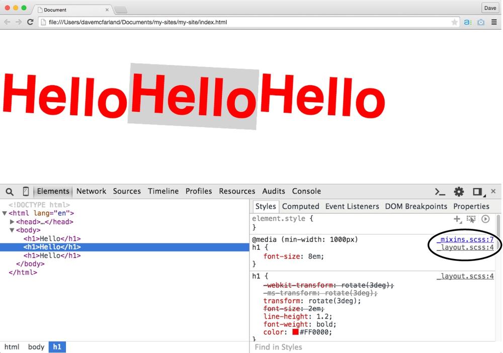
Task: Click the red #FF0000 color swatch
Action: (295, 332)
